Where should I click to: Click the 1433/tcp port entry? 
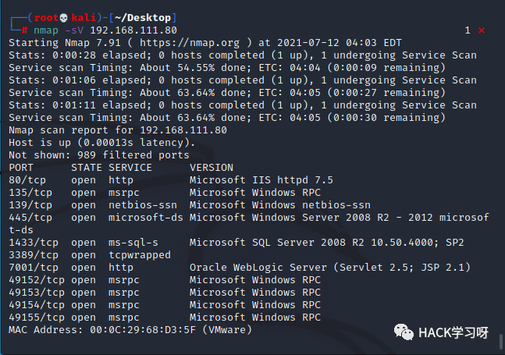click(34, 243)
